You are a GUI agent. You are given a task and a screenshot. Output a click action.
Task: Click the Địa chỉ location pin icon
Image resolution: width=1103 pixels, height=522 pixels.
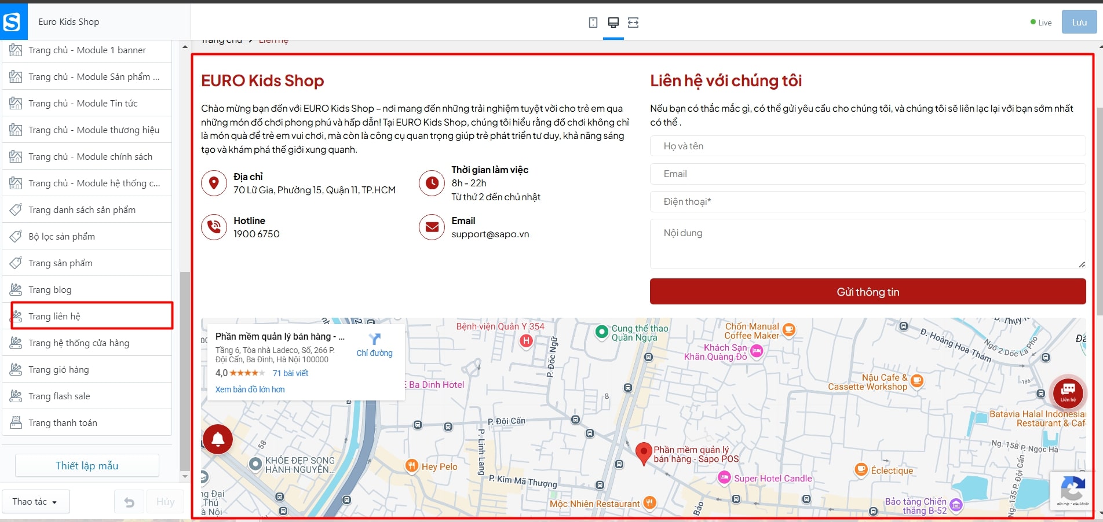pyautogui.click(x=214, y=183)
